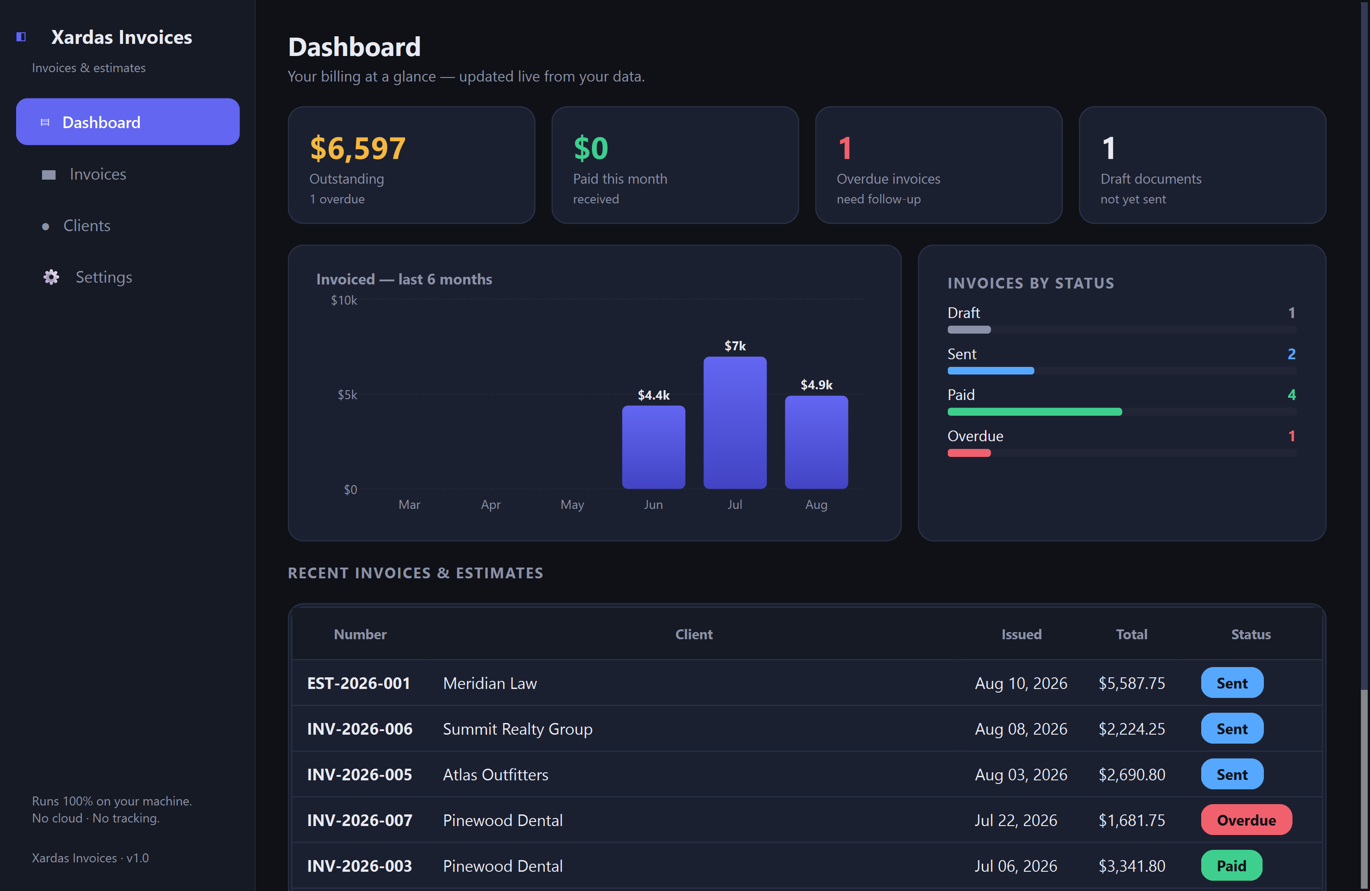The height and width of the screenshot is (891, 1370).
Task: Click the June $4.4k chart bar
Action: [x=653, y=448]
